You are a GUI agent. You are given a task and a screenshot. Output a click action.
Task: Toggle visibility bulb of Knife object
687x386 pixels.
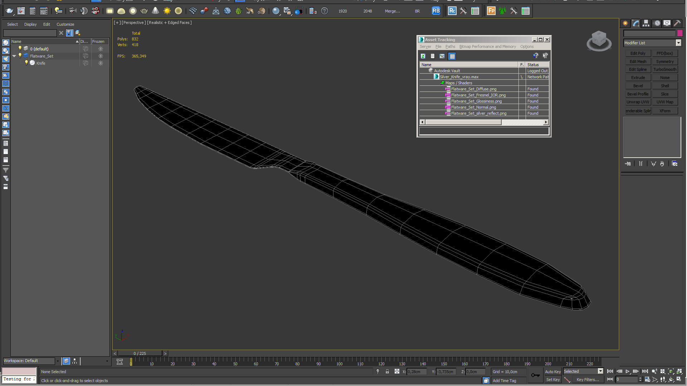[26, 63]
